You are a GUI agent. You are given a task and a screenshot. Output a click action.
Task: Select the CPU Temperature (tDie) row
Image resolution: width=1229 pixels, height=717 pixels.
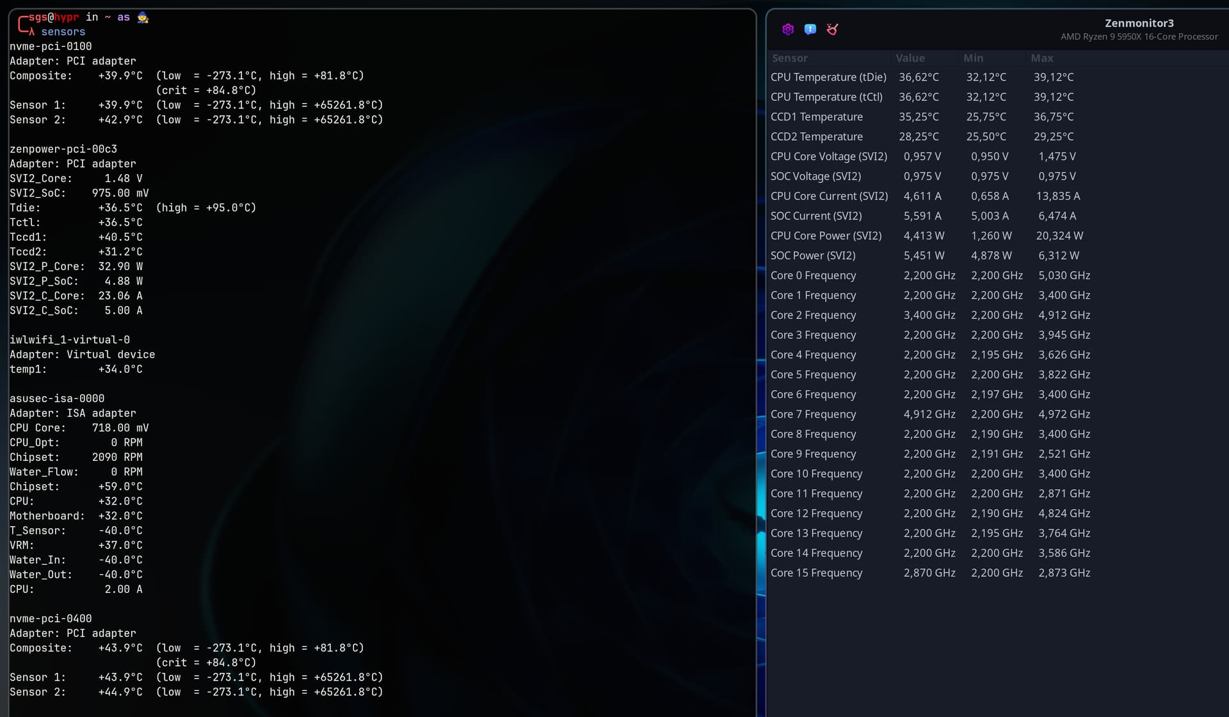pos(829,77)
